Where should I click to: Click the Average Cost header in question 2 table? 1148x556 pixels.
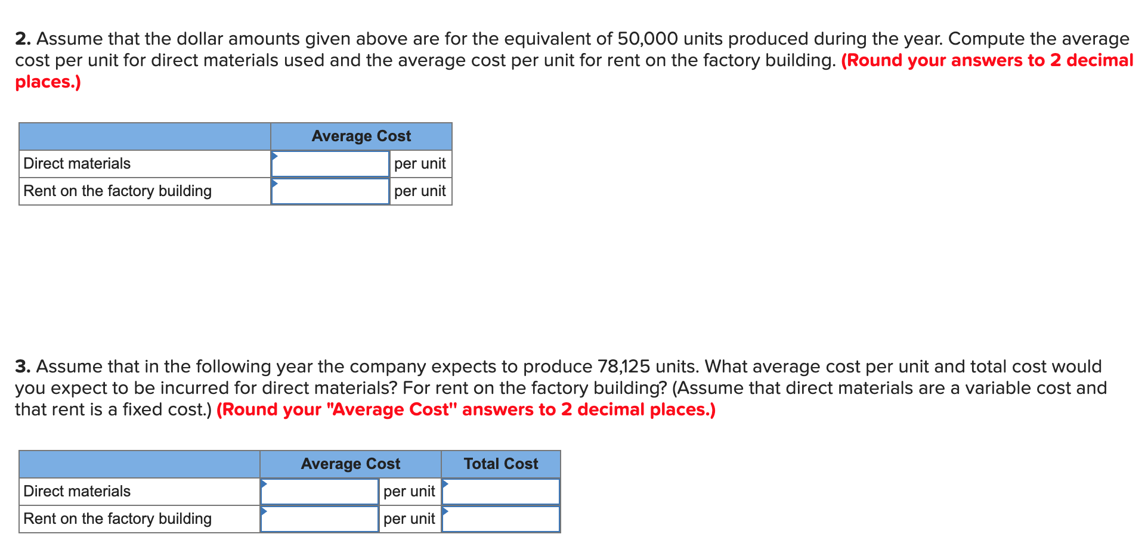point(361,136)
